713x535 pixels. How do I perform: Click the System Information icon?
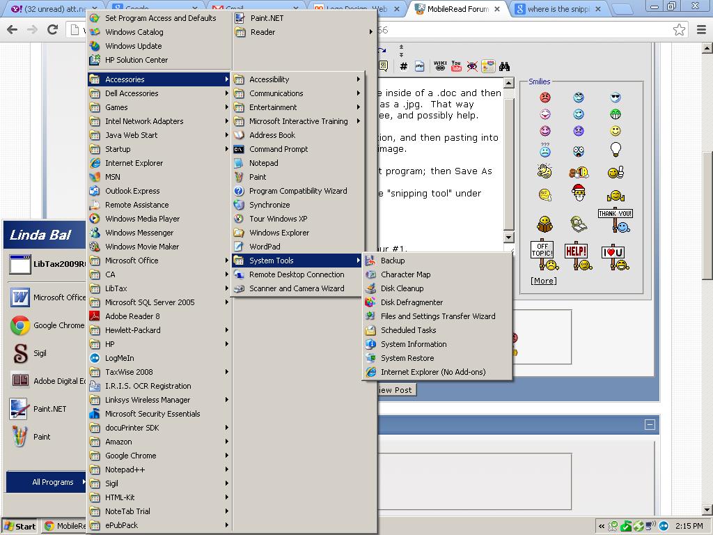point(370,344)
